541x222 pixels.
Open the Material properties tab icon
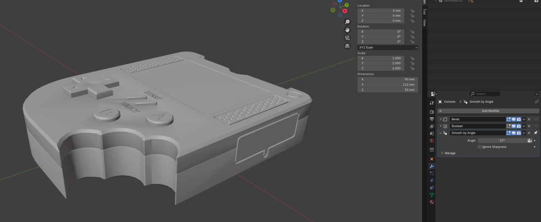(x=432, y=202)
